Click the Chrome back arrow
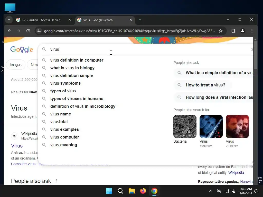 [10, 31]
